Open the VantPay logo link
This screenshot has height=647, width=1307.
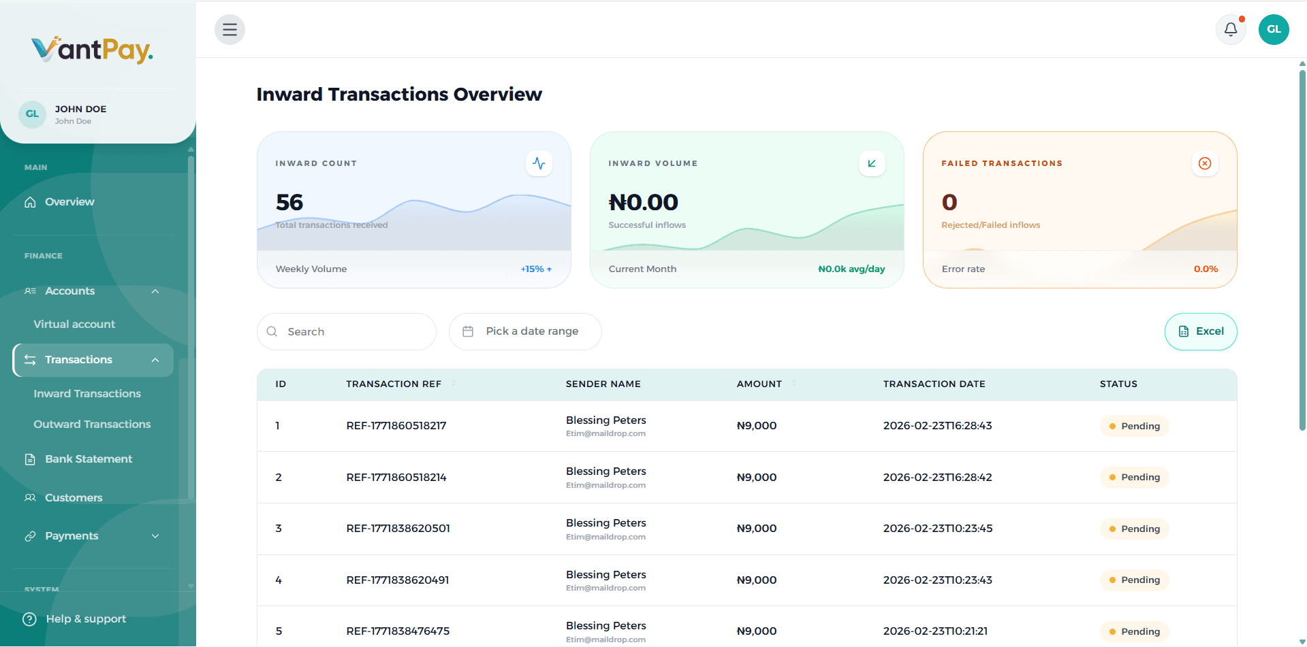pyautogui.click(x=92, y=50)
